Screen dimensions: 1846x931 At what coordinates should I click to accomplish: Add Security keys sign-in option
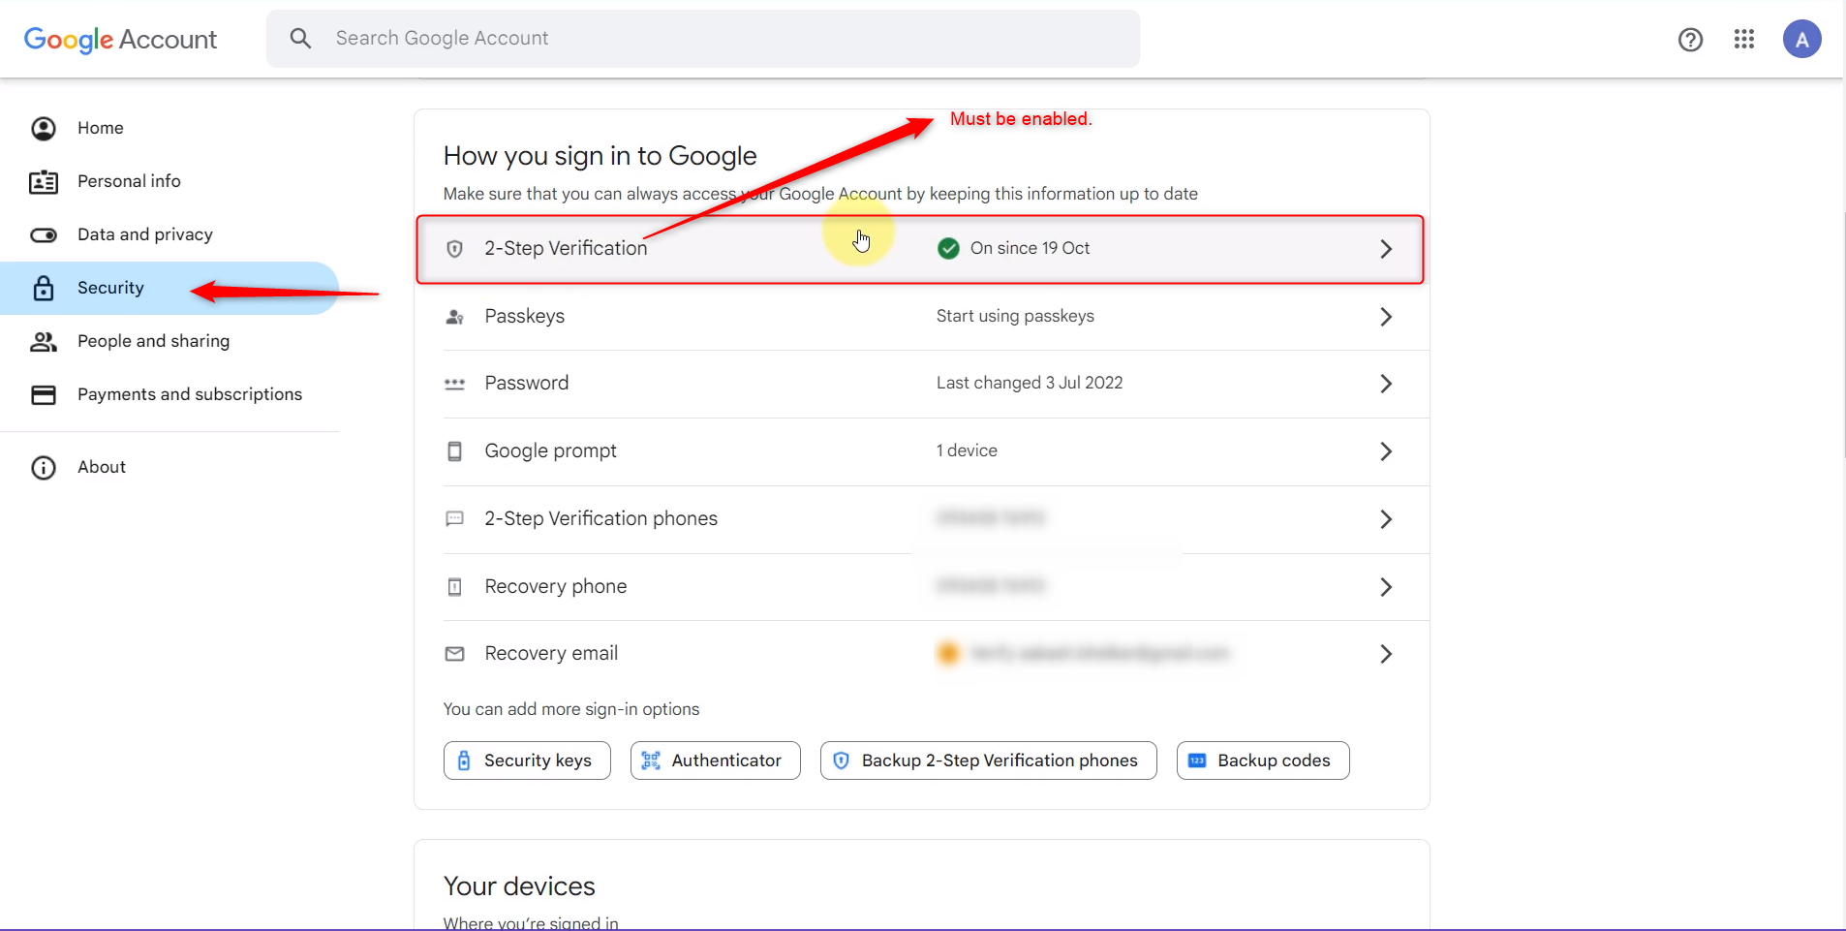[x=527, y=760]
